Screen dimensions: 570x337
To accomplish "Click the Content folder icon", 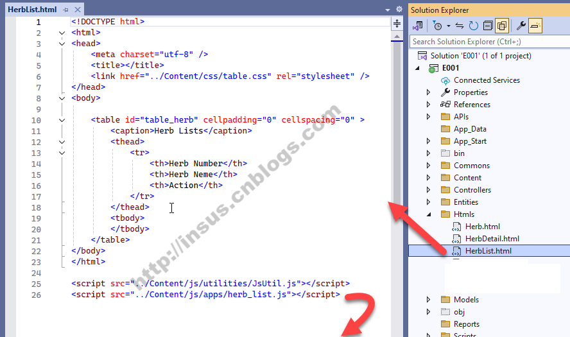I will (x=445, y=178).
